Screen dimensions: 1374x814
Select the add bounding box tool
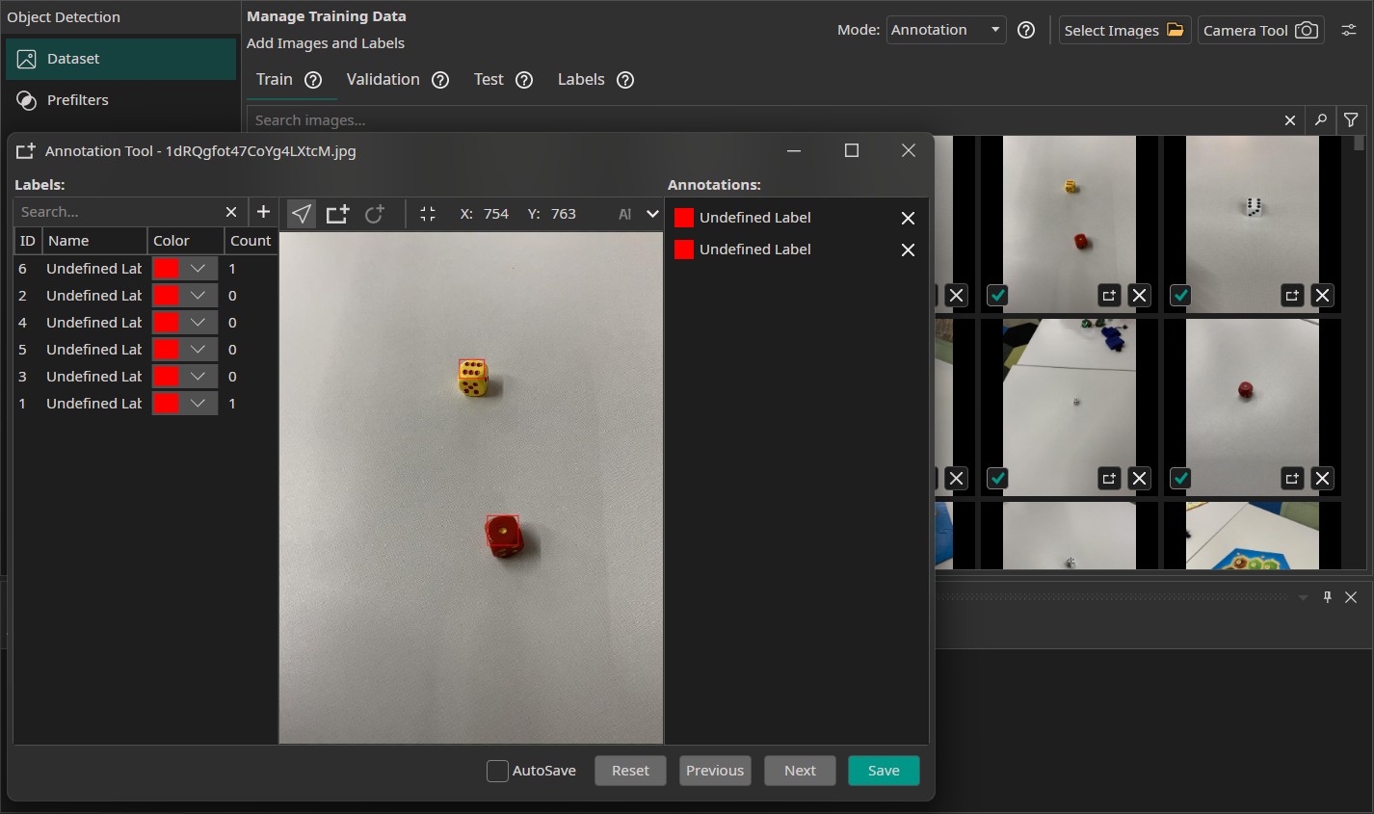pos(337,214)
